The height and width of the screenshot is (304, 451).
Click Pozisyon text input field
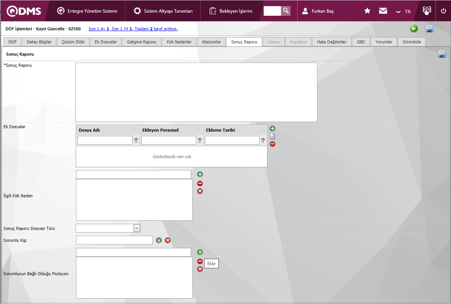point(134,252)
